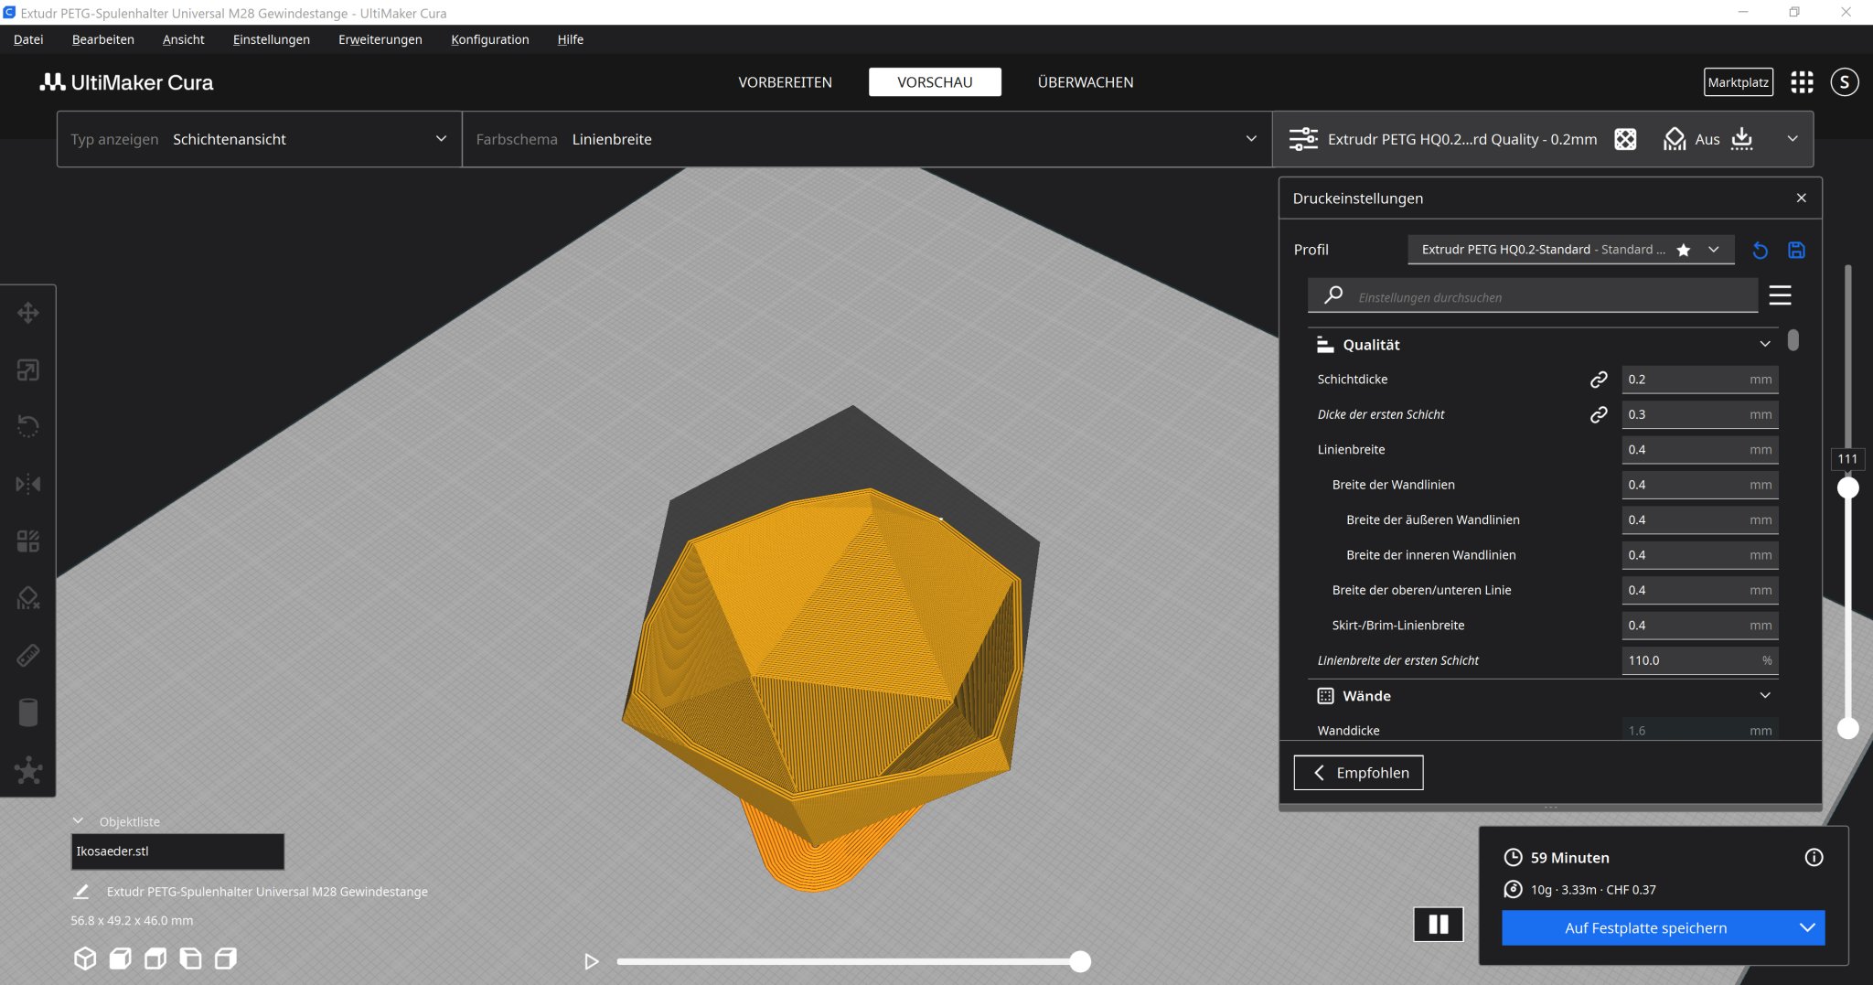Open the Typ anzeigen Schichtenansicht dropdown
The height and width of the screenshot is (985, 1873).
pyautogui.click(x=259, y=139)
